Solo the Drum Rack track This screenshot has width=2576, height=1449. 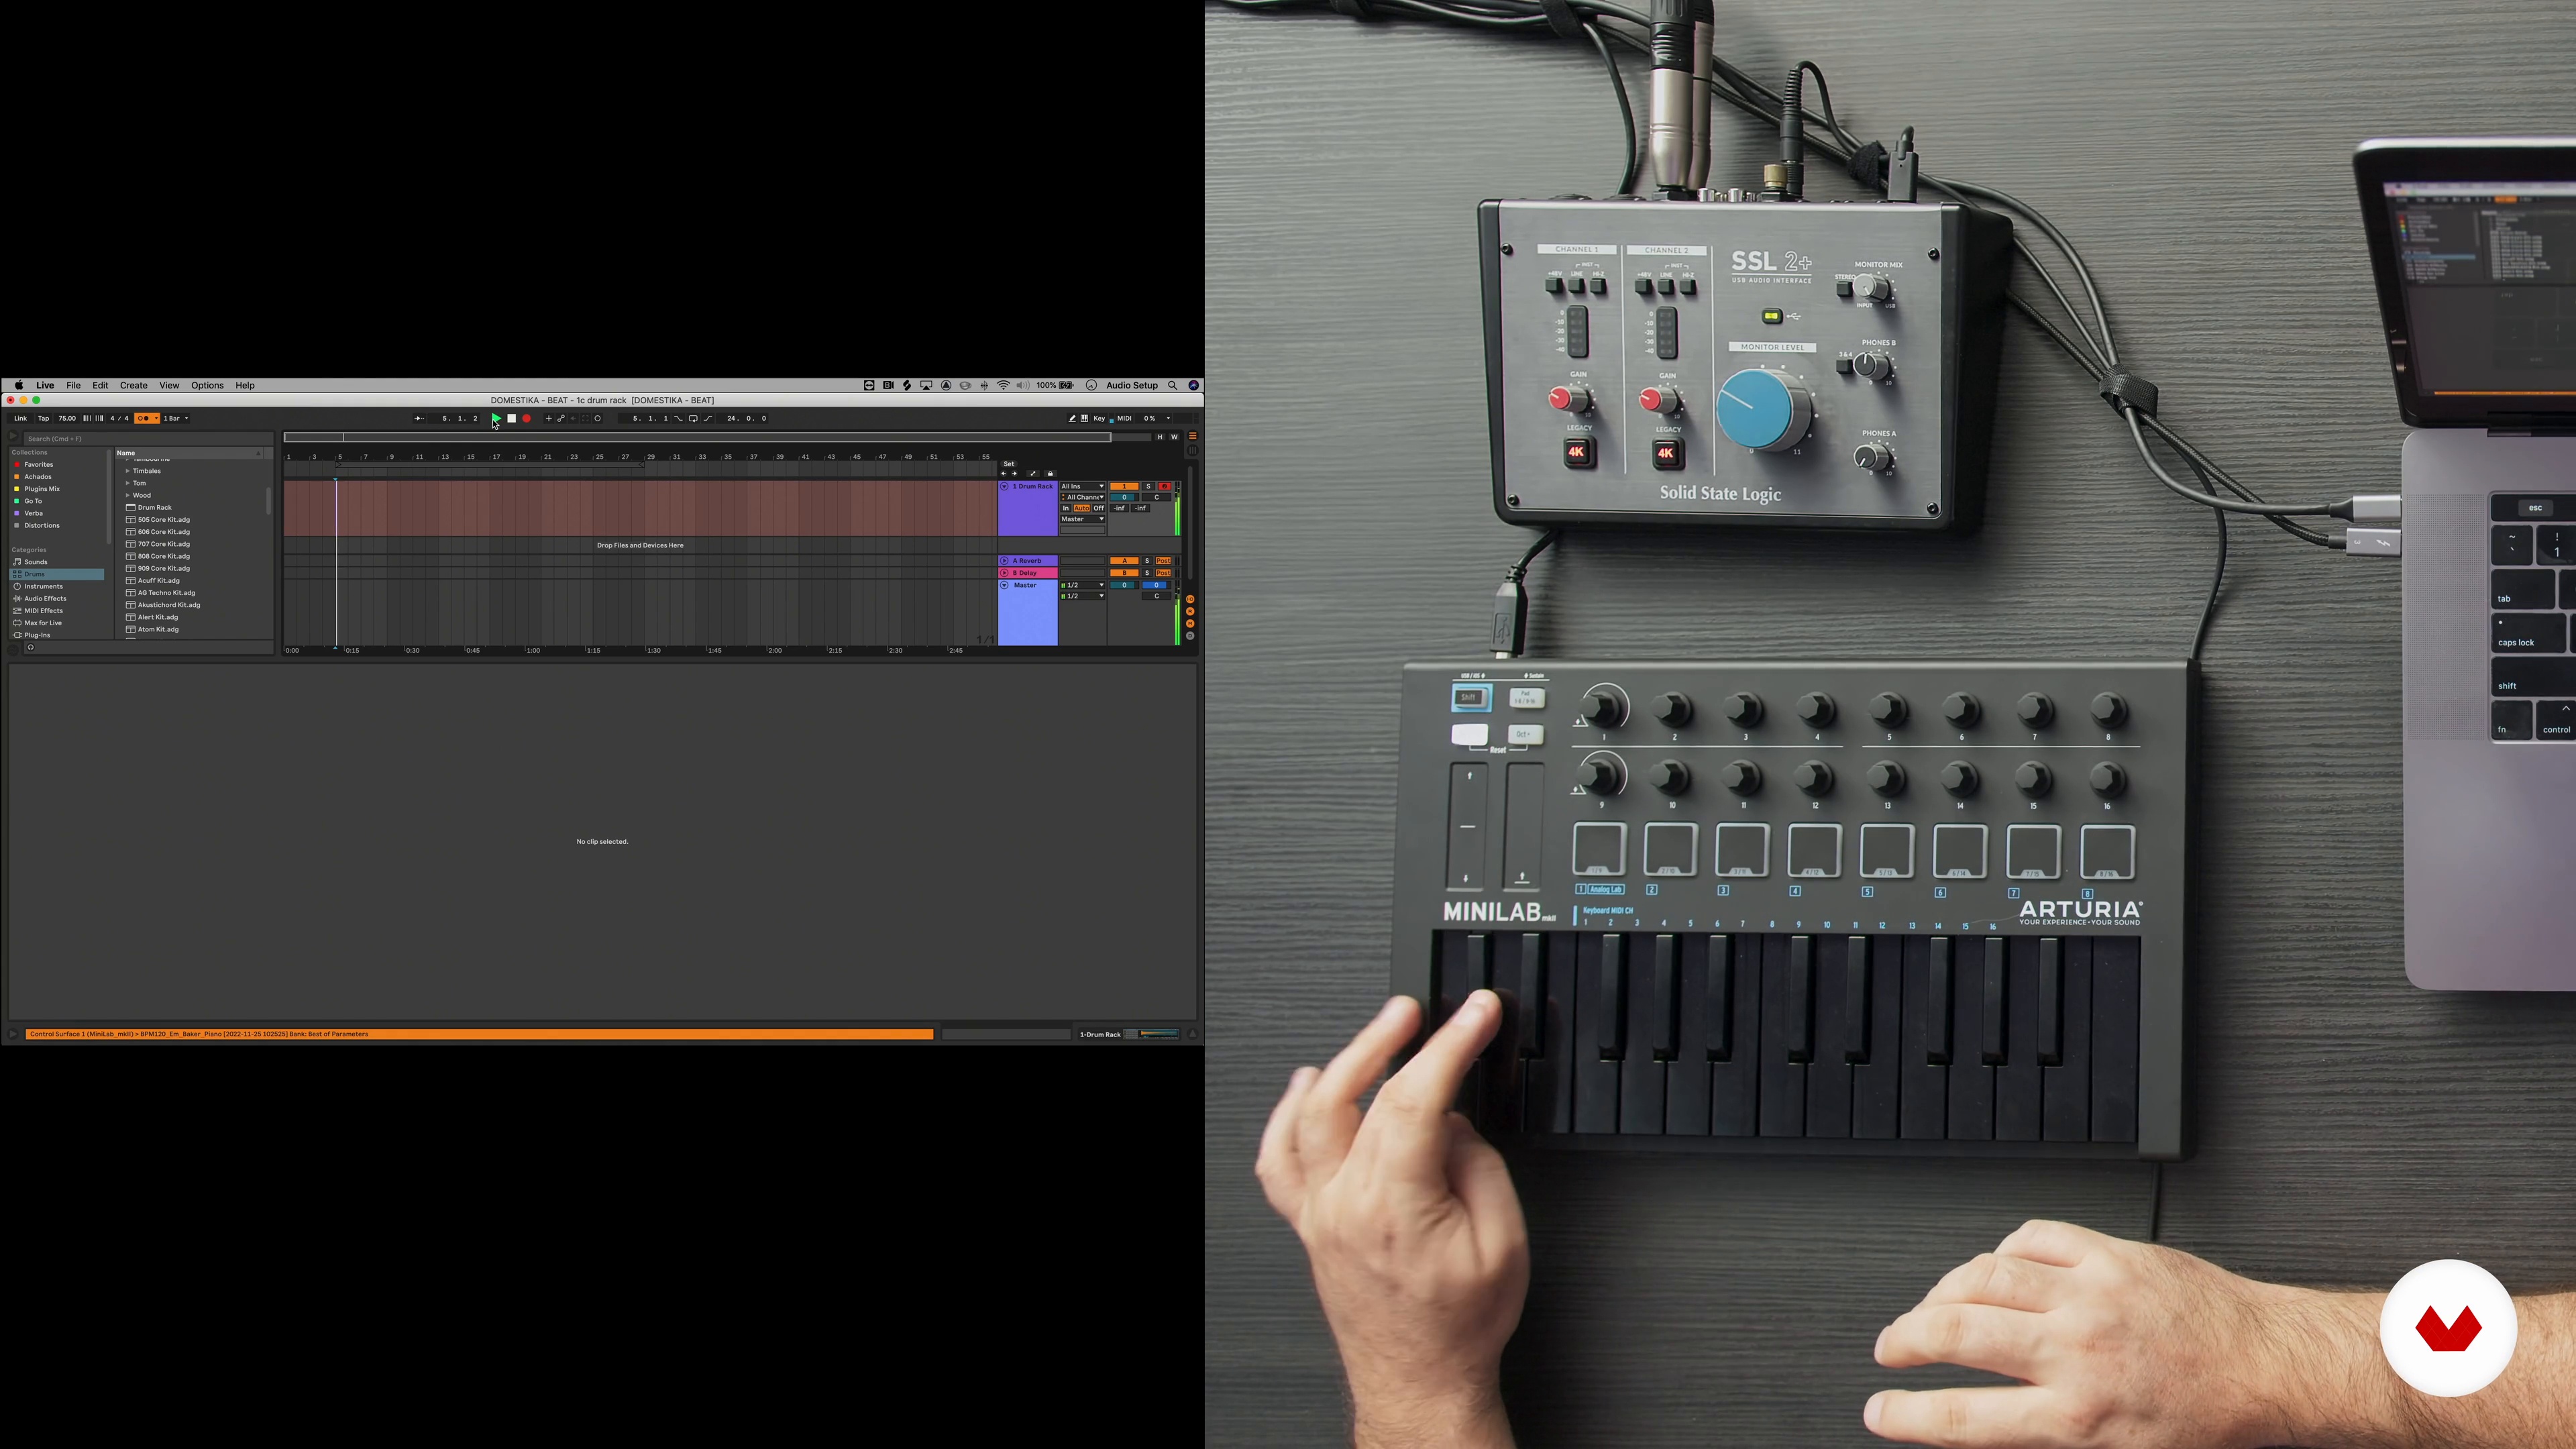(x=1148, y=486)
